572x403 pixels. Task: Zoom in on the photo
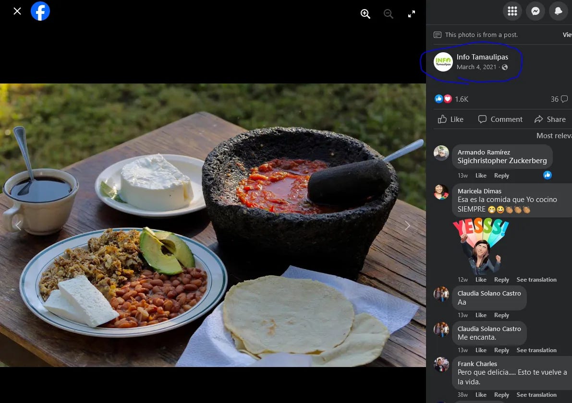365,14
